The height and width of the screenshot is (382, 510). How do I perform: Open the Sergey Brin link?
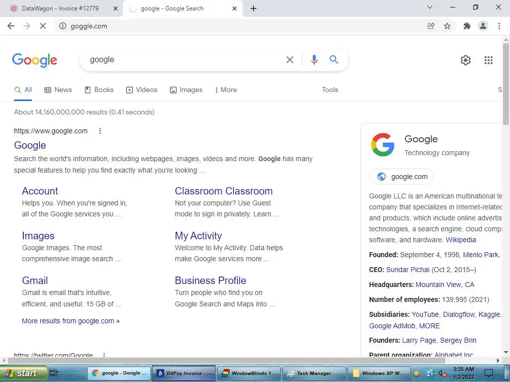pos(458,340)
